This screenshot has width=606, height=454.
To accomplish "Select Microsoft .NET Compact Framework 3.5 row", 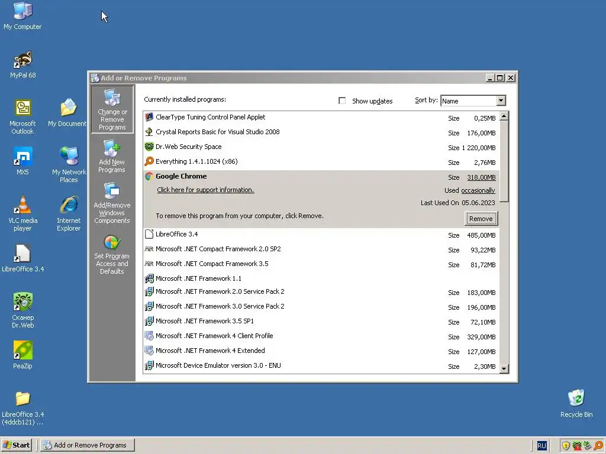I will click(321, 264).
